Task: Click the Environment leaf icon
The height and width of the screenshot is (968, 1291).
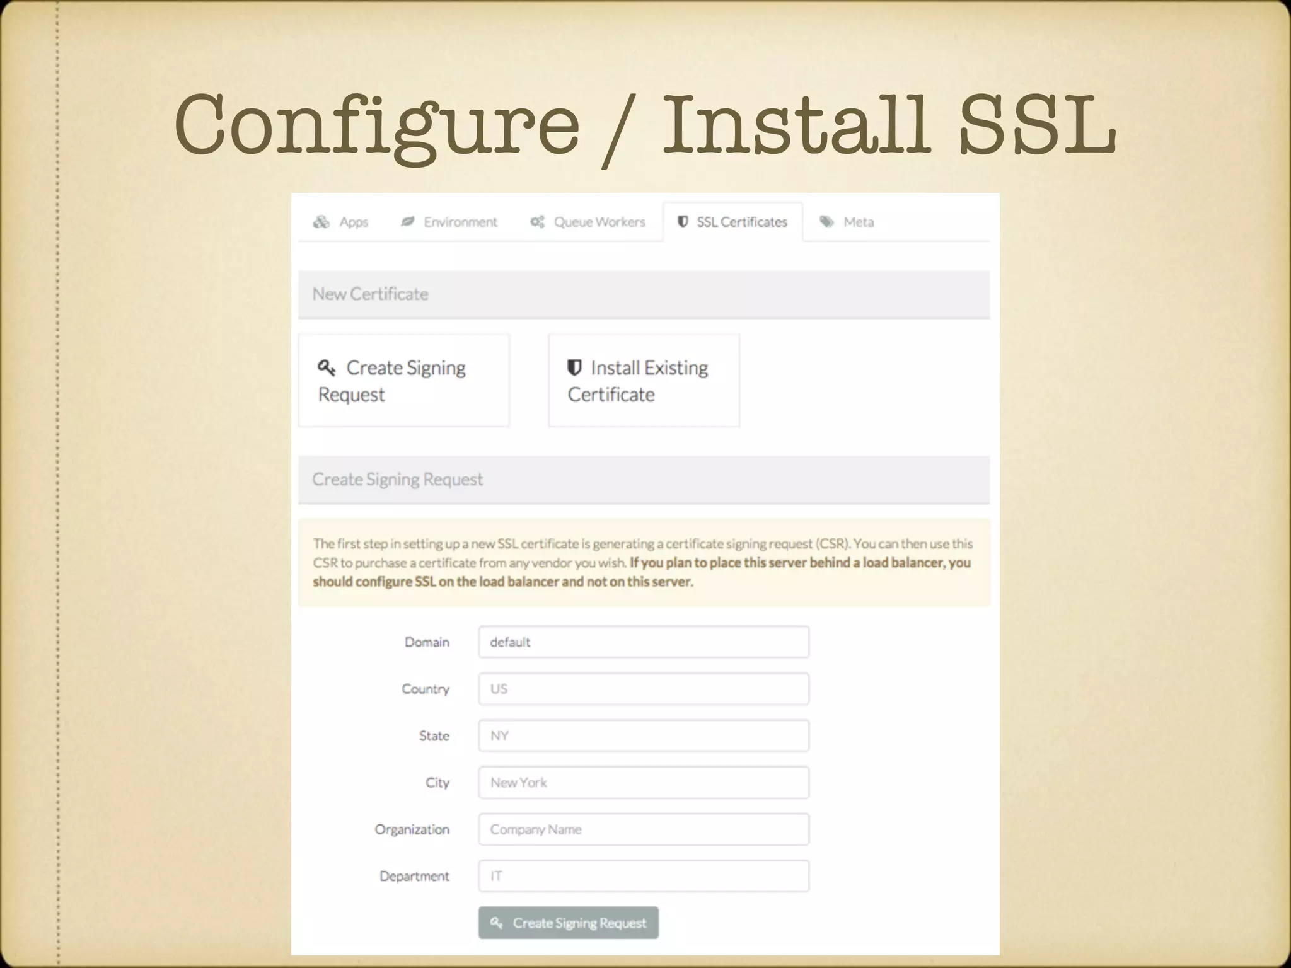Action: [408, 222]
